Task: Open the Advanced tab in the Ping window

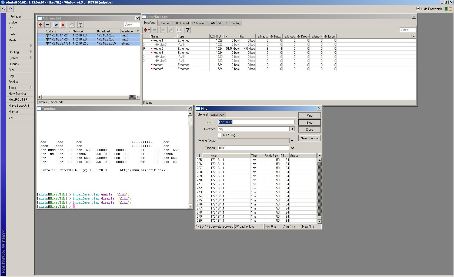Action: (218, 115)
